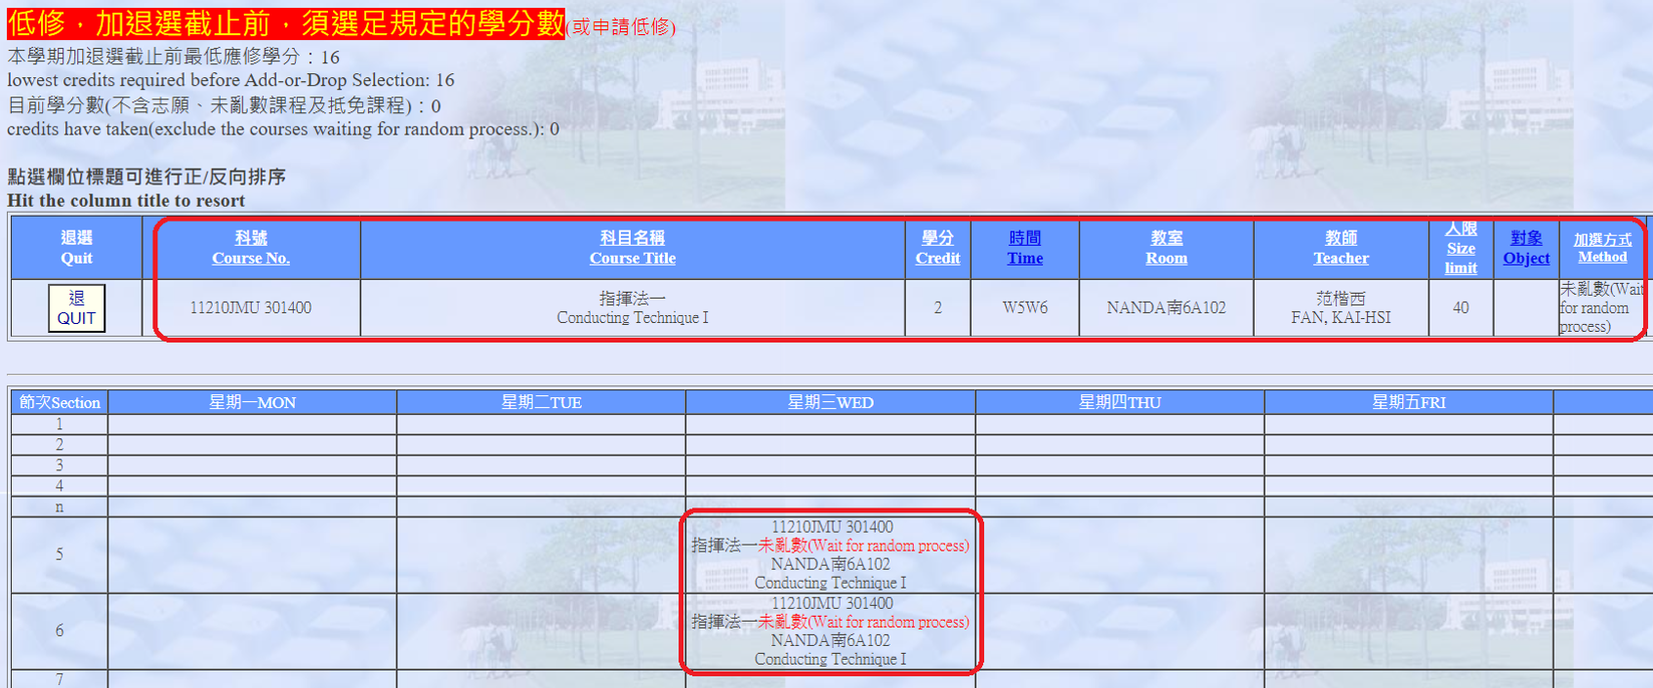Sort by the 教師 Teacher column header
Viewport: 1653px width, 688px height.
pyautogui.click(x=1341, y=249)
